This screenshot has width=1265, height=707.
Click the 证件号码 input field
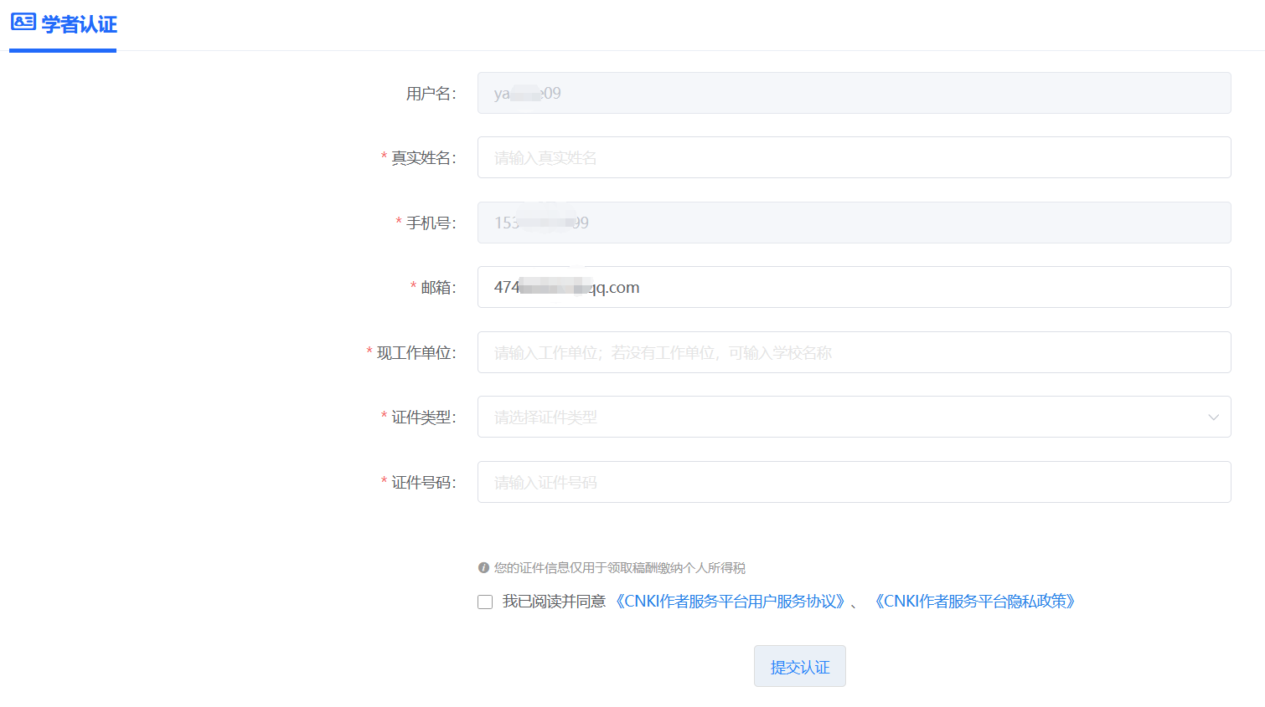click(x=854, y=482)
